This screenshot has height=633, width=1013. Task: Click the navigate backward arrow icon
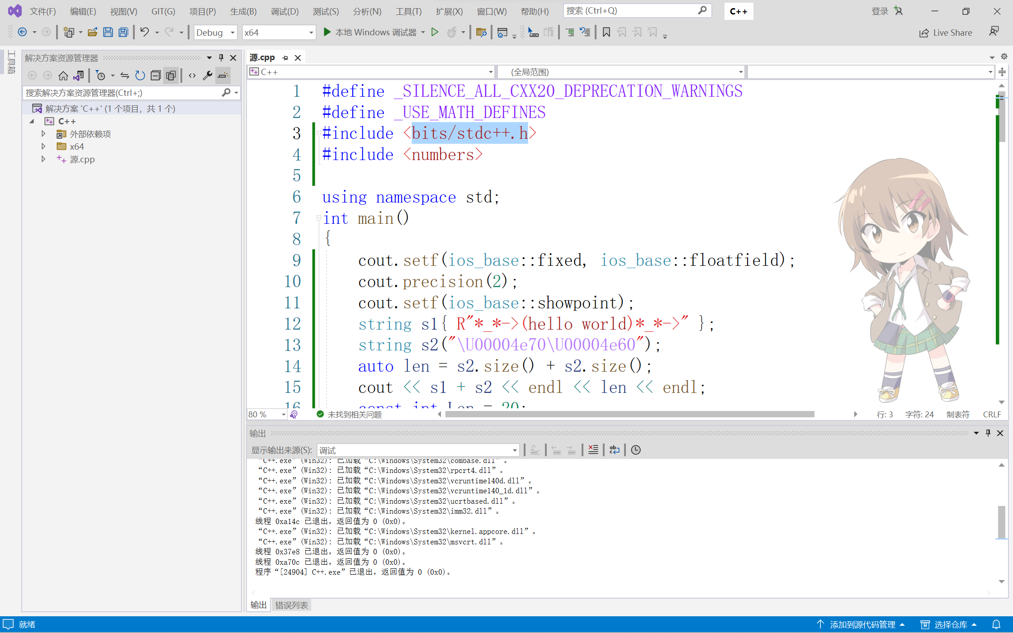22,32
